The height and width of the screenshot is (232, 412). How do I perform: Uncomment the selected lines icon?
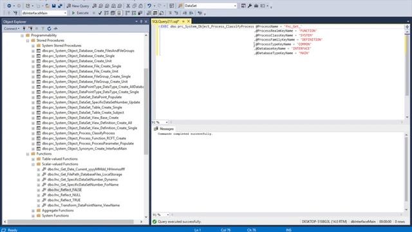[x=176, y=13]
